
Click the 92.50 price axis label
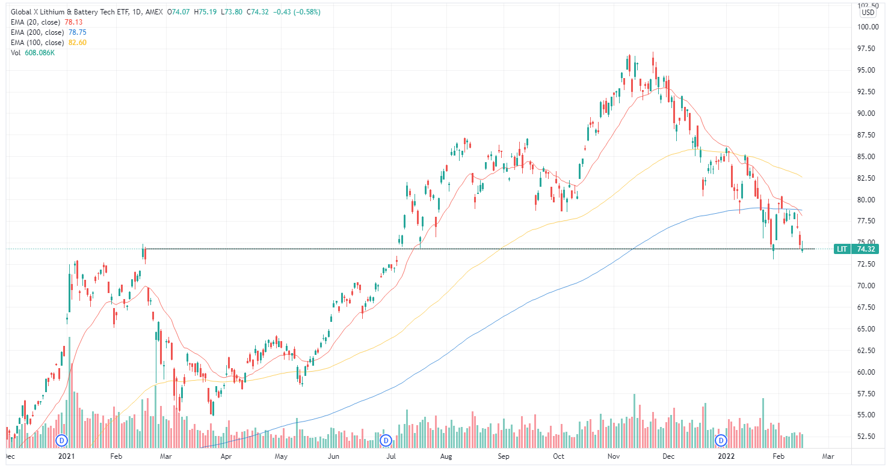(x=867, y=92)
